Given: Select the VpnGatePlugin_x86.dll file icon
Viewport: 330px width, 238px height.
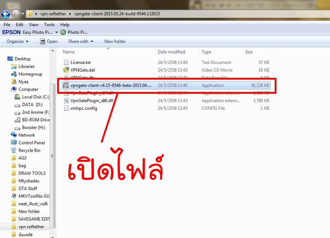Looking at the screenshot, I should [66, 101].
